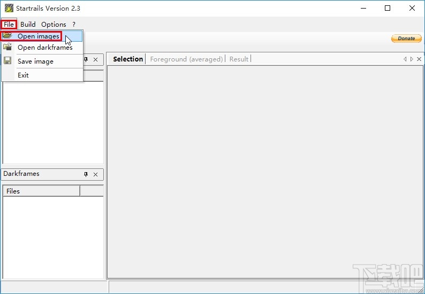This screenshot has height=294, width=425.
Task: Click the Startrails app icon in title bar
Action: tap(9, 9)
